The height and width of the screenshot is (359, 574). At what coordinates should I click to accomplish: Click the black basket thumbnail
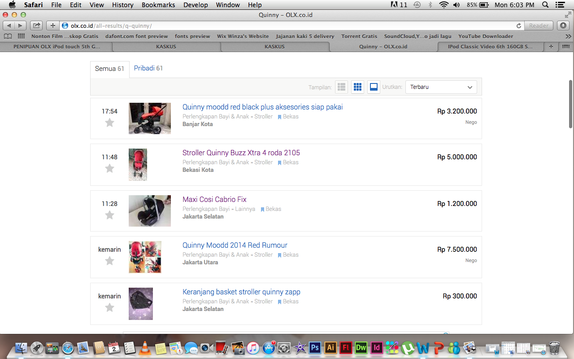pos(141,304)
